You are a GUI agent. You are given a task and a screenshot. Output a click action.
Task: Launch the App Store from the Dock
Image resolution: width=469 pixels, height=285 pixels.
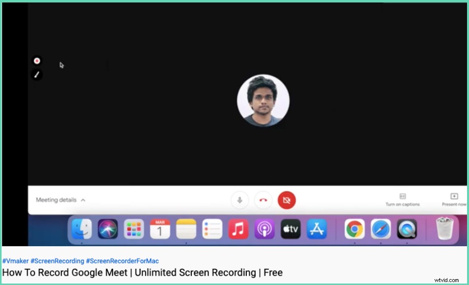tap(317, 229)
